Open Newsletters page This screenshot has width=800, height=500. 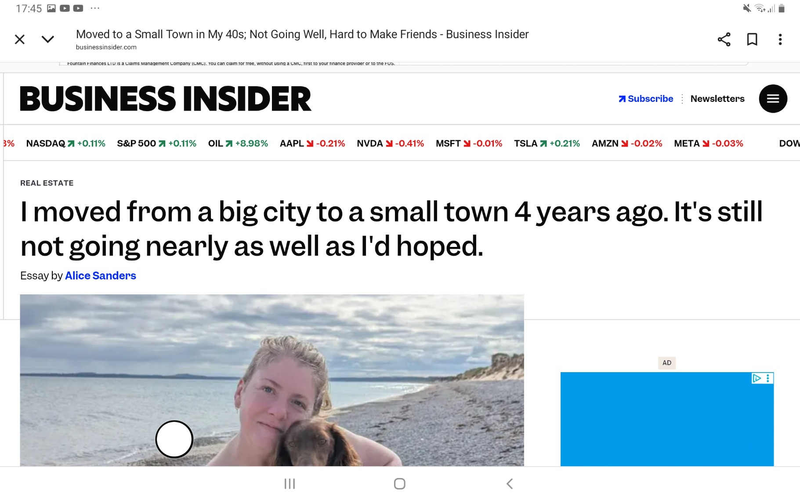pos(717,99)
